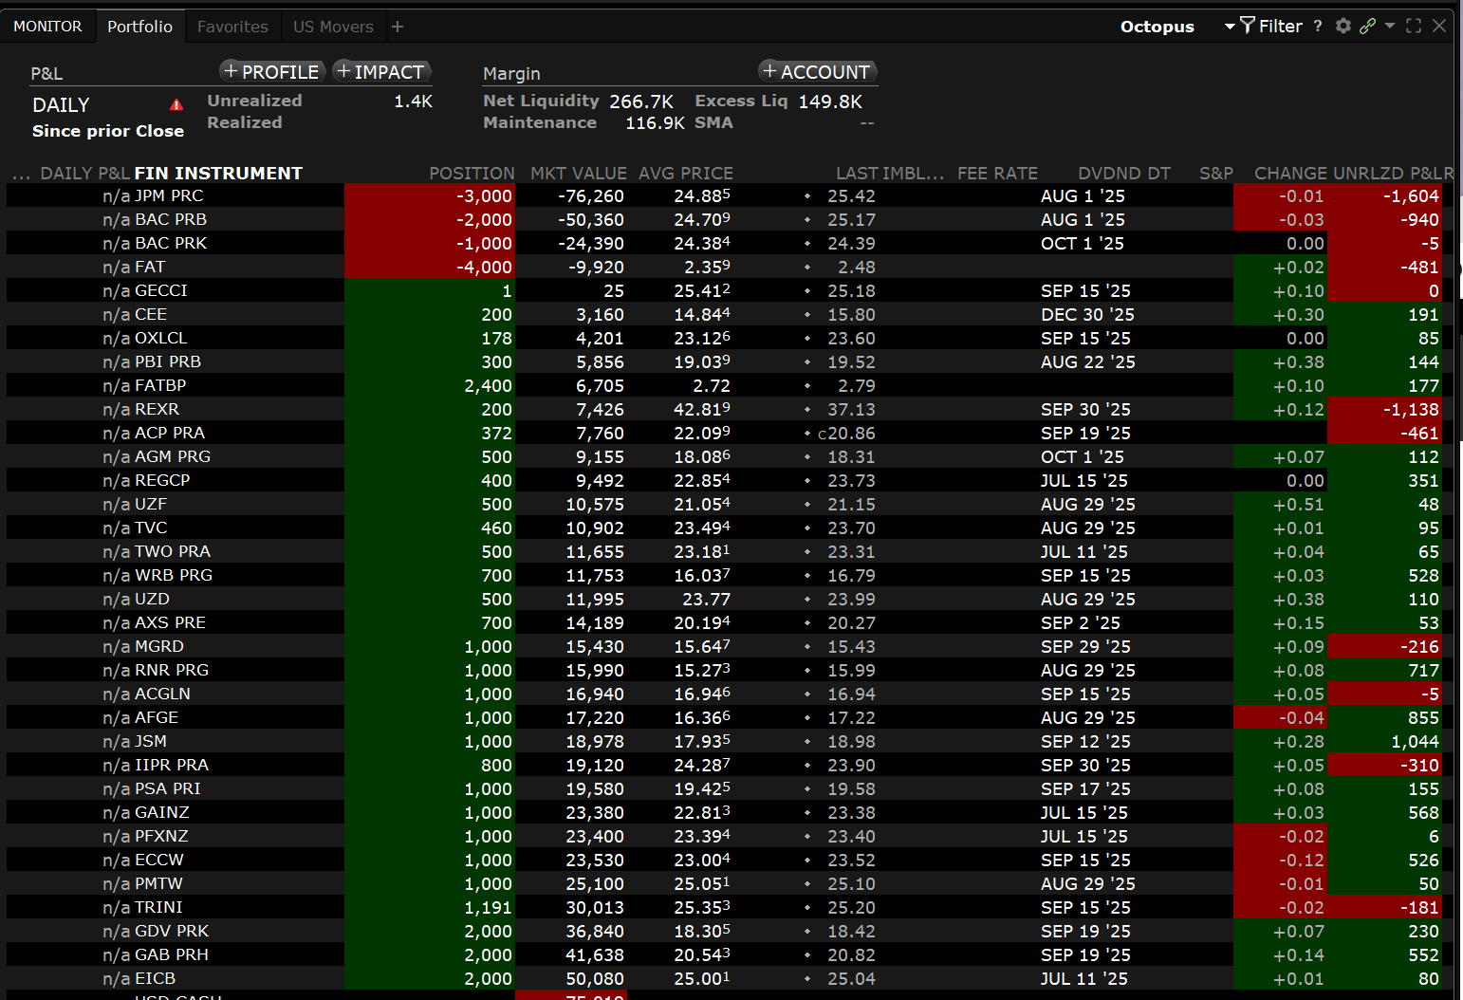Expand the PROFILE section
This screenshot has width=1463, height=1000.
(x=272, y=72)
